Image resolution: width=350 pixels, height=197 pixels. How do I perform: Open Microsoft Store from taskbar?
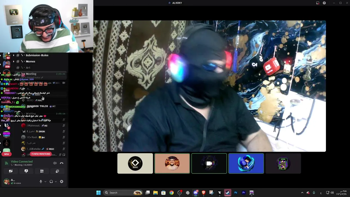pyautogui.click(x=163, y=193)
